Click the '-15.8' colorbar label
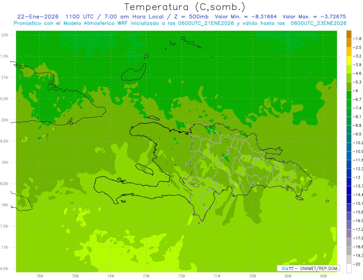Screen dimensions: 363x280 (x=358, y=212)
